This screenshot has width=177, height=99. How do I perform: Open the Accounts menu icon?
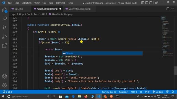(4, 76)
